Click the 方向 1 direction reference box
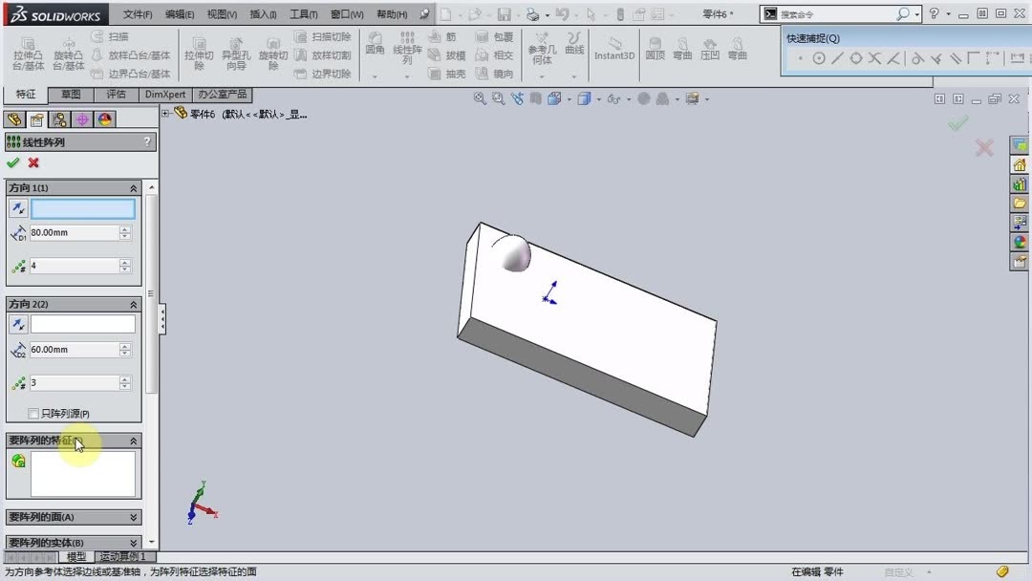1032x581 pixels. (x=81, y=208)
